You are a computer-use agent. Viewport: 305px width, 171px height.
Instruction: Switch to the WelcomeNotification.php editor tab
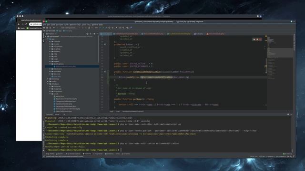[x=152, y=34]
